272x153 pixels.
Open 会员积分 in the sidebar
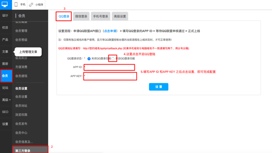[x=21, y=58]
